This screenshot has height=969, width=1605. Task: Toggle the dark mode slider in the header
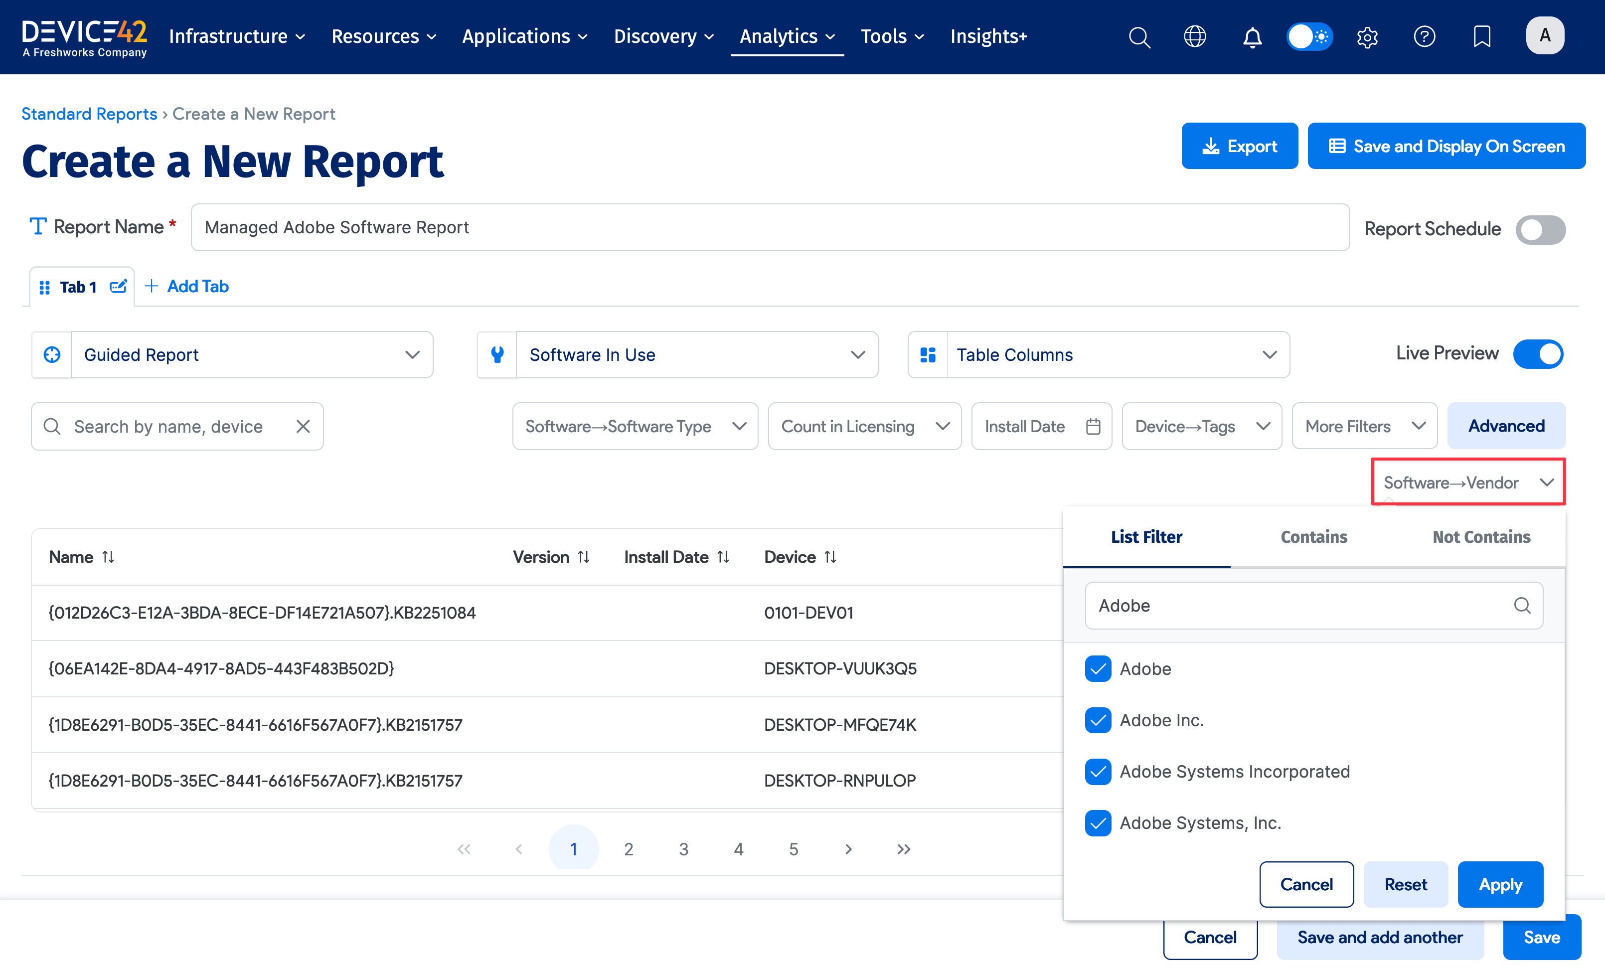pos(1309,36)
